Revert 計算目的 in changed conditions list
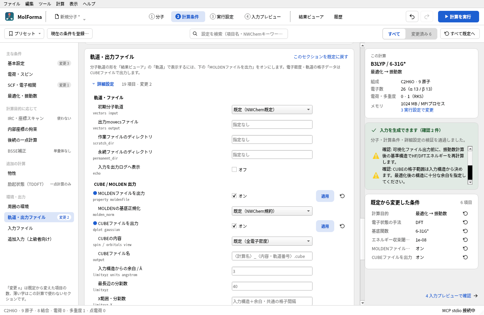Viewport: 484px width, 315px height. tap(465, 213)
